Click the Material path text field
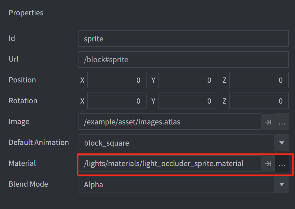The image size is (295, 209). 170,164
